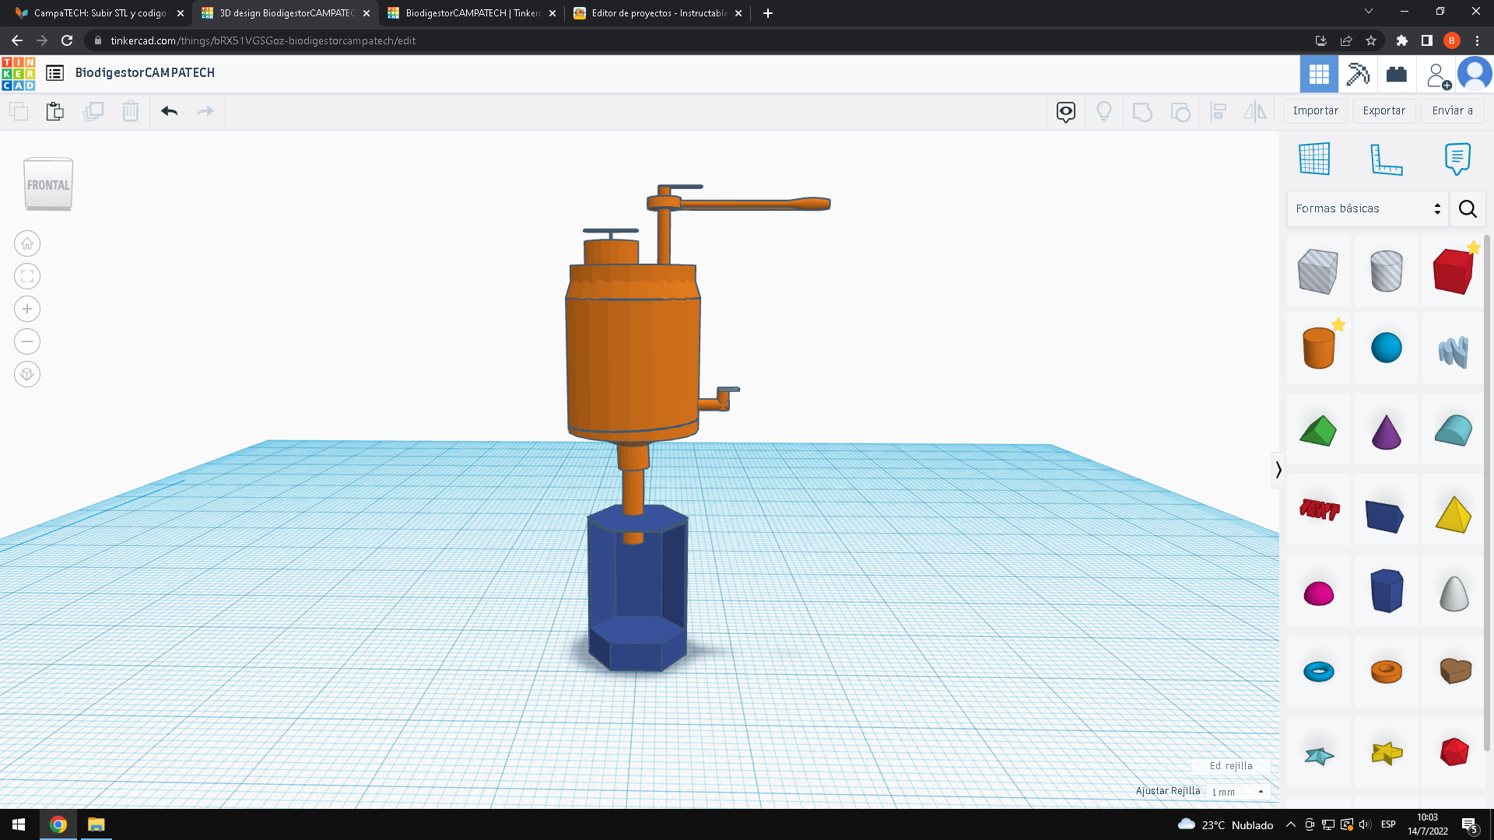Switch to Bricks mode
Screen dimensions: 1494x840
[x=1397, y=74]
